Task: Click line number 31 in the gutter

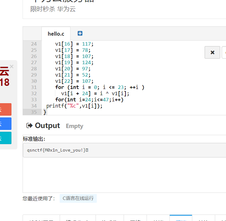Action: [x=34, y=87]
